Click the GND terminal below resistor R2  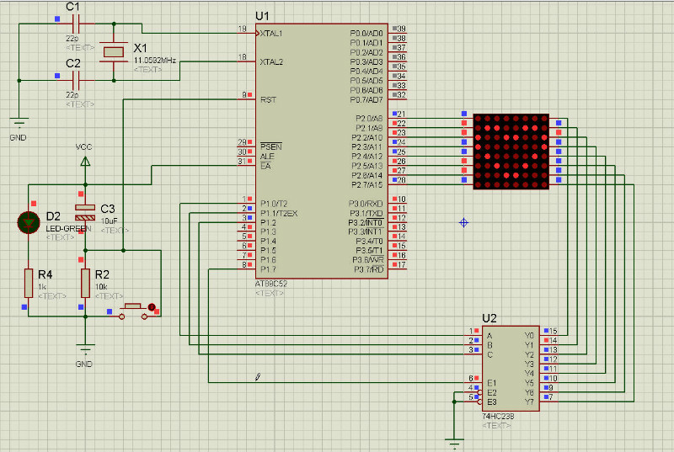pos(84,349)
